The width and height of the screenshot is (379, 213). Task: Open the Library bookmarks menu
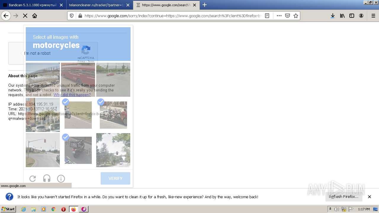[342, 16]
